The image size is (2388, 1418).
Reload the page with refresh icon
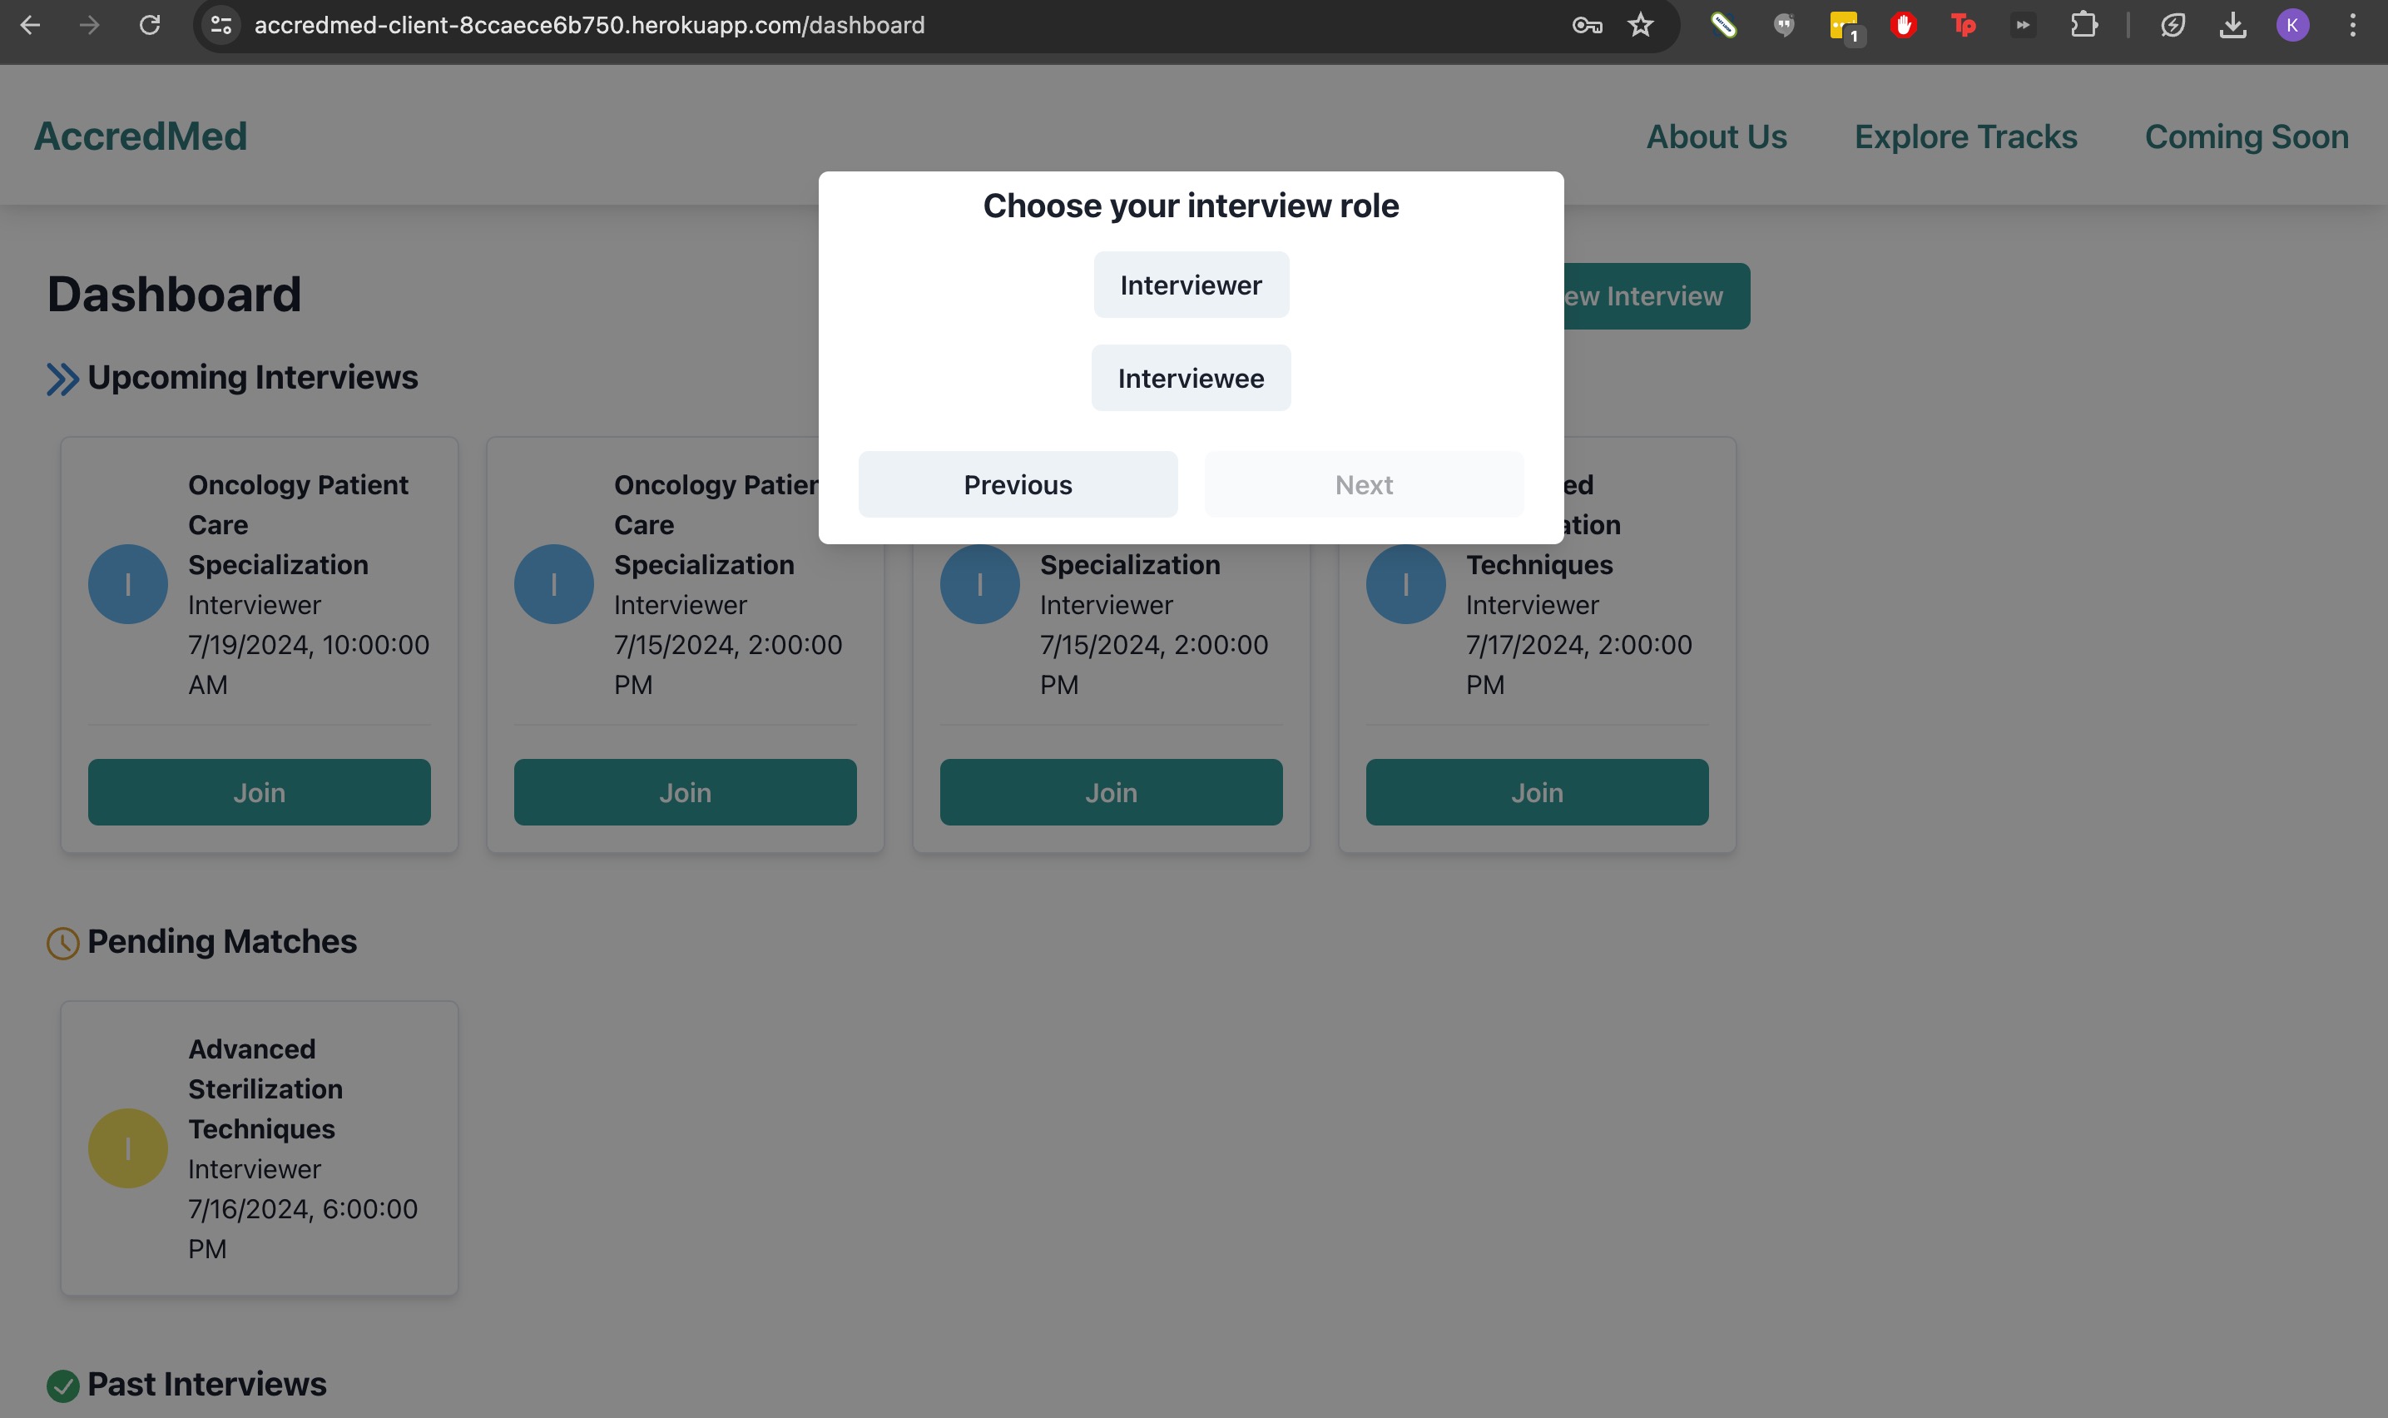click(x=149, y=25)
